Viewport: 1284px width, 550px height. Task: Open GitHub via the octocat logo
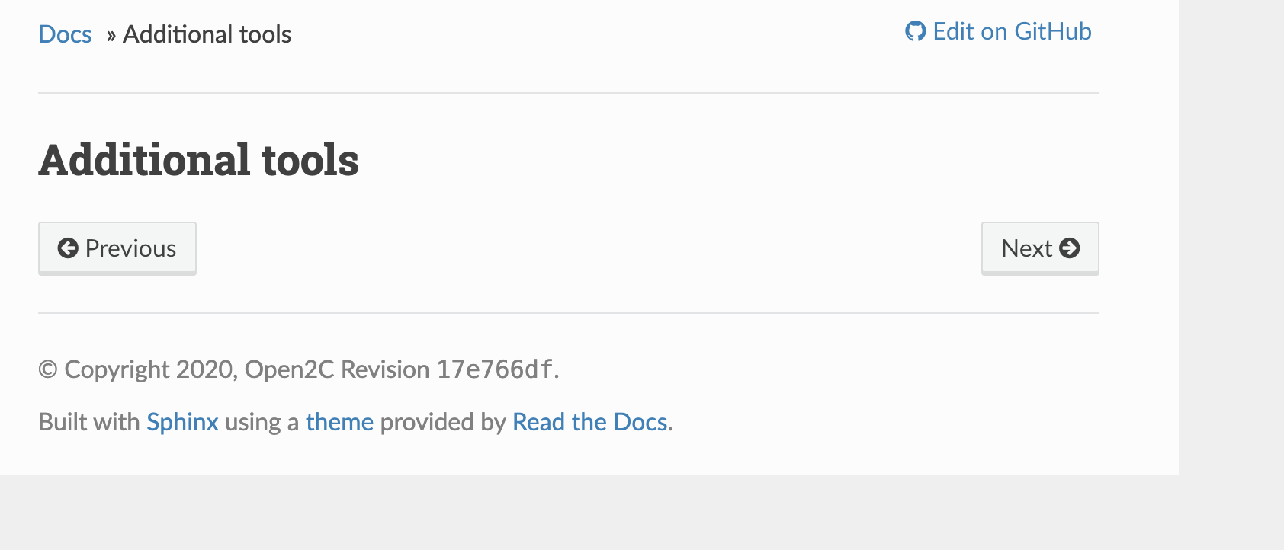917,31
